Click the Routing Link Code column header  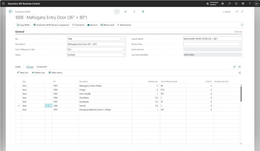pyautogui.click(x=221, y=81)
